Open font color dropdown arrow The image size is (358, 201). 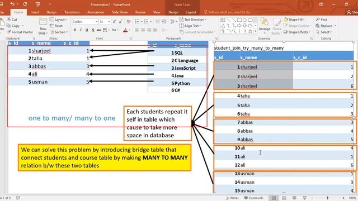point(130,30)
